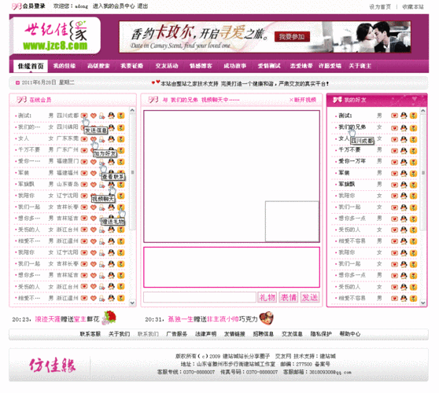
Task: Open QQ video chat for 军旗飘 in 我的好友
Action: coord(404,185)
